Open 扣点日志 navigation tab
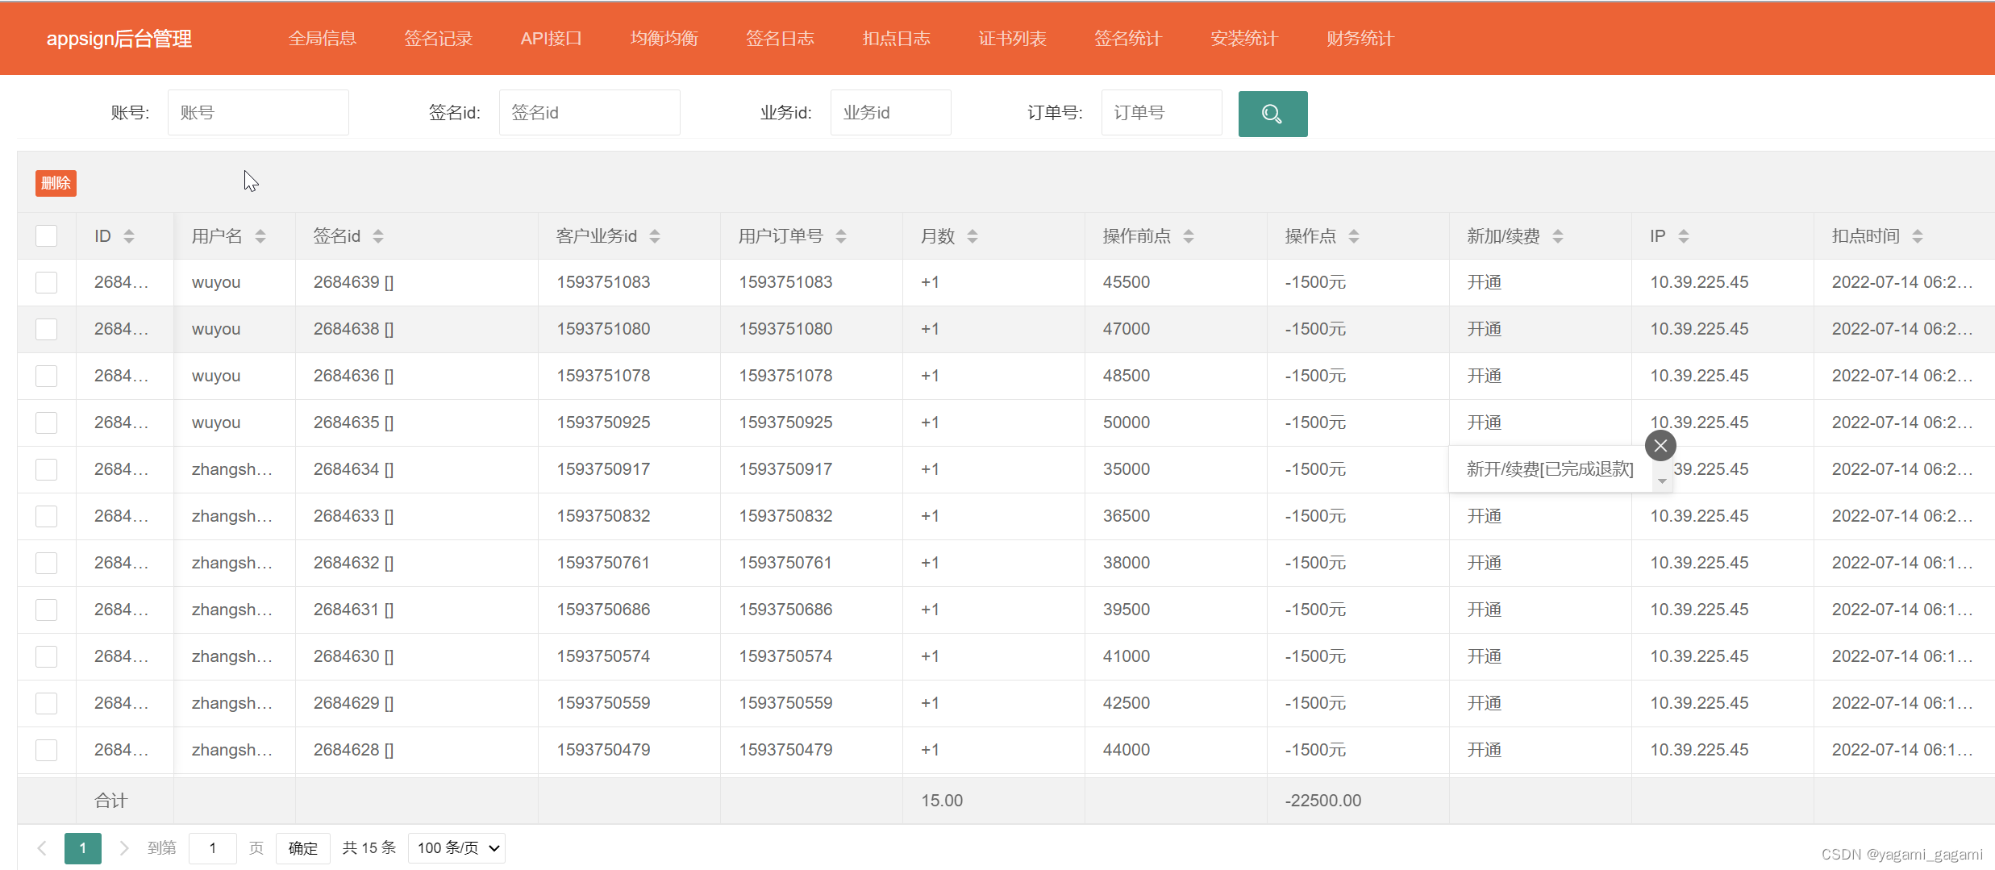The width and height of the screenshot is (1995, 870). pyautogui.click(x=897, y=38)
